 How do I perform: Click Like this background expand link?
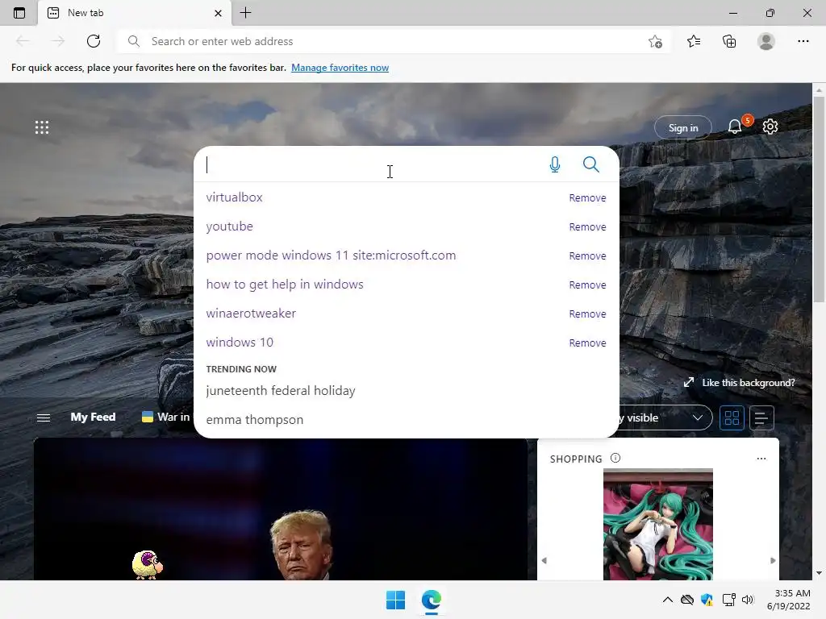pyautogui.click(x=740, y=383)
